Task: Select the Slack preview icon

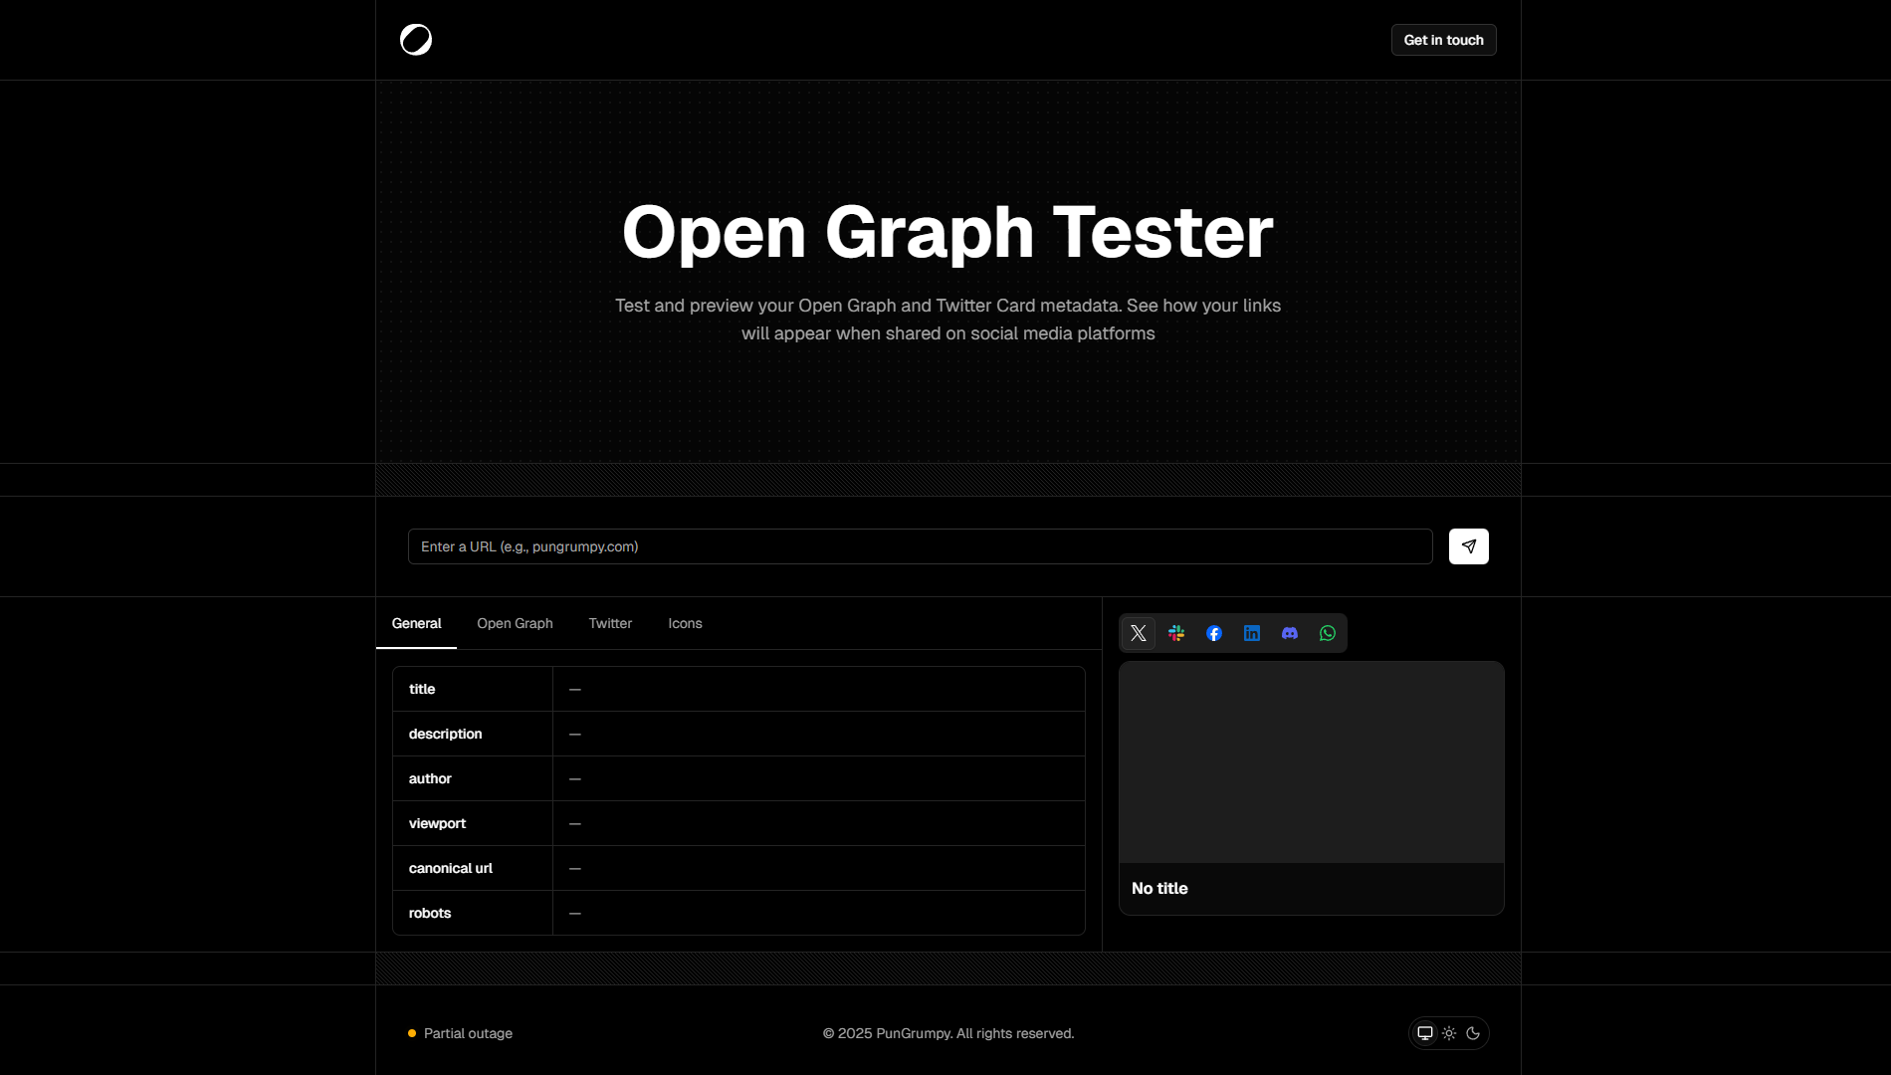Action: [1176, 633]
